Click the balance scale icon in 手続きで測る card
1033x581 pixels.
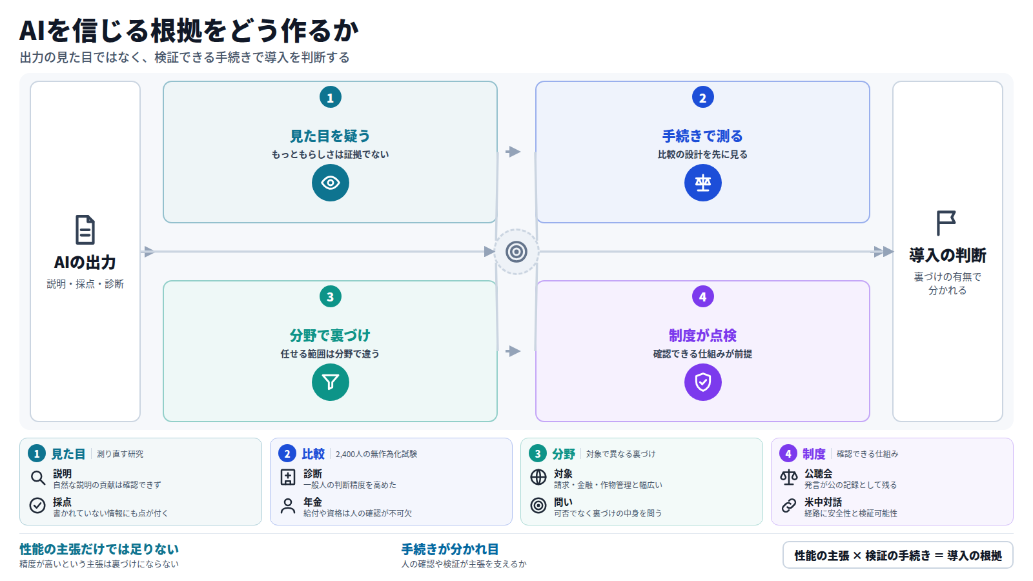click(703, 183)
